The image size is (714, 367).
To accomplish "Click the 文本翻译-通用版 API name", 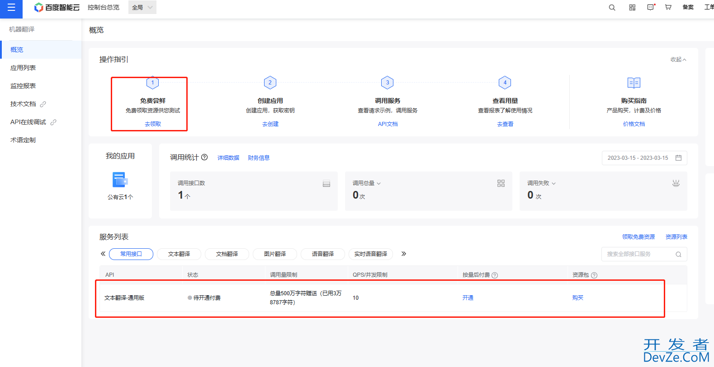I will coord(124,298).
